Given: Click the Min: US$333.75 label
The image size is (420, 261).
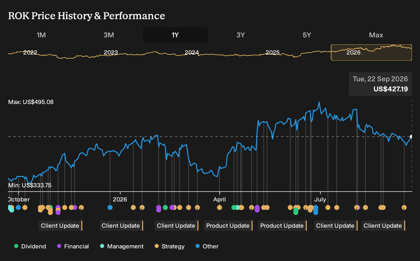Looking at the screenshot, I should (30, 185).
